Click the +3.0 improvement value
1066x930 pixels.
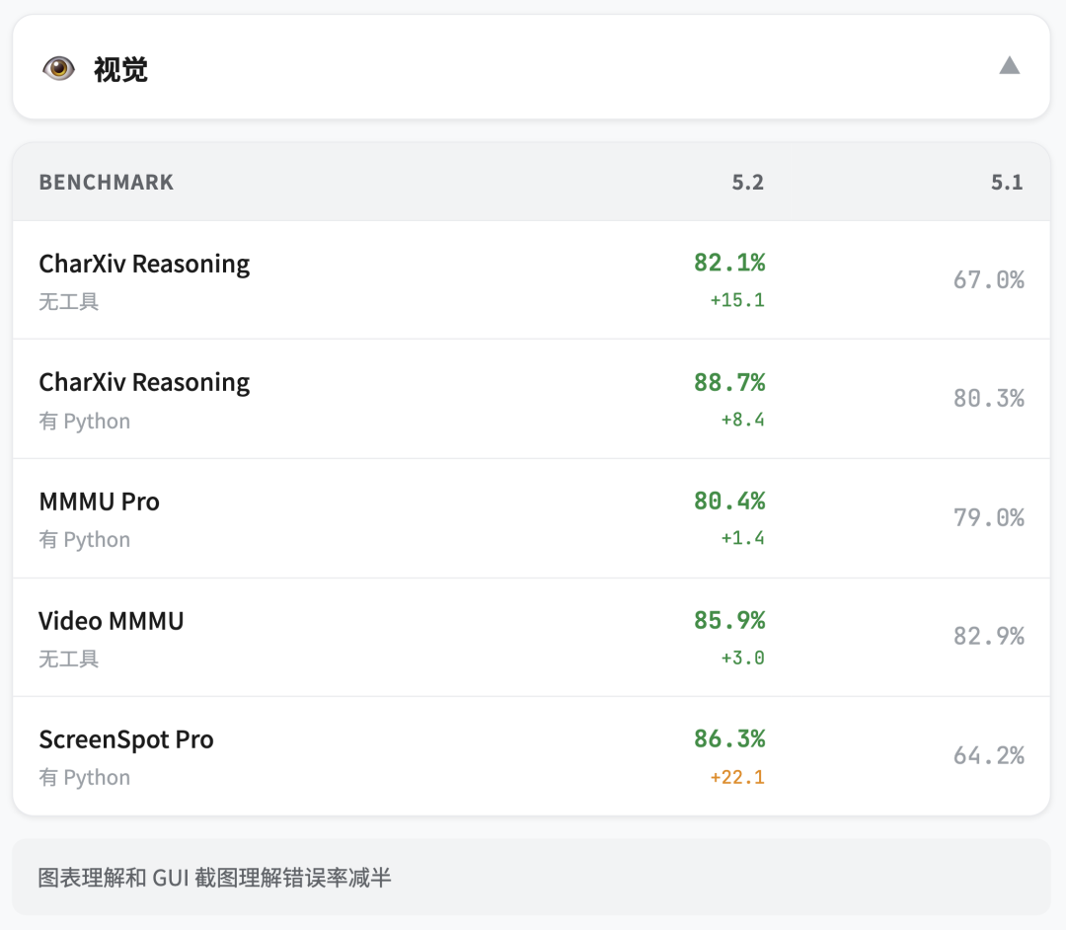[743, 659]
